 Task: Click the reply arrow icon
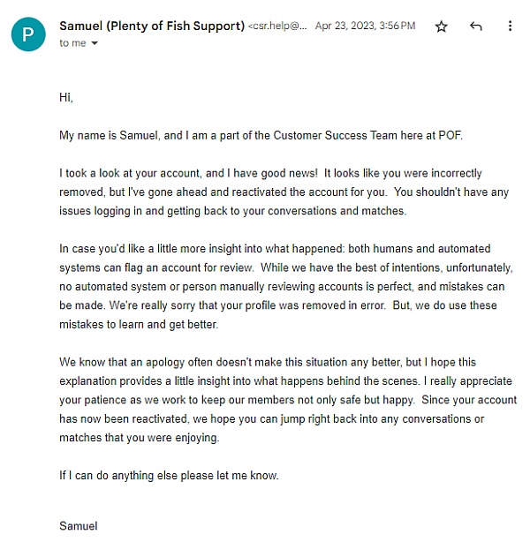pos(476,26)
